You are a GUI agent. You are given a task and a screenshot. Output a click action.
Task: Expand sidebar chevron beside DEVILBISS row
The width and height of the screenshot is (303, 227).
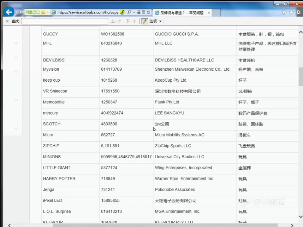(x=16, y=57)
